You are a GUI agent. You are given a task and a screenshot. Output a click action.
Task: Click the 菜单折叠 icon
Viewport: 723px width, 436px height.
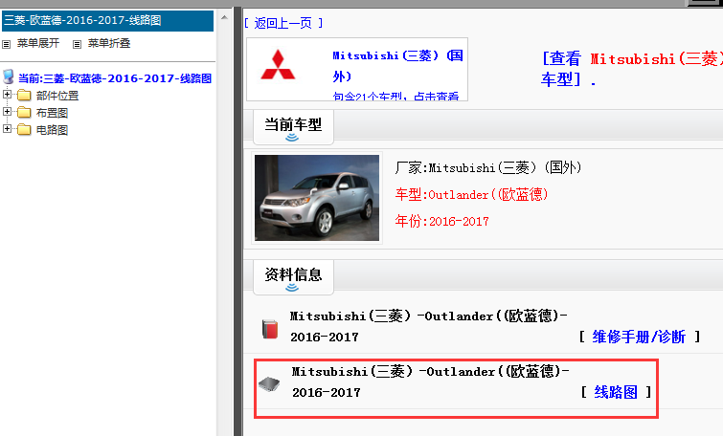point(77,44)
